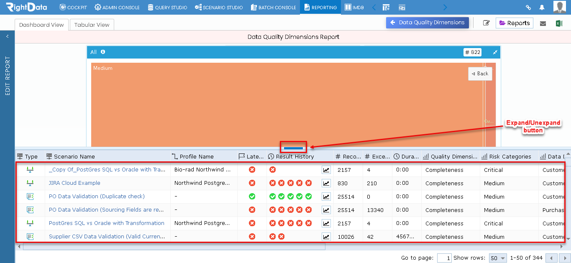The height and width of the screenshot is (263, 571).
Task: Click the edit report pencil icon
Action: [486, 23]
